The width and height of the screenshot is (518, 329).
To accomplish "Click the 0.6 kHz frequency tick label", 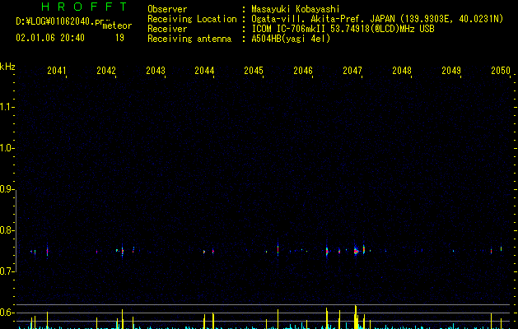I will [x=7, y=313].
